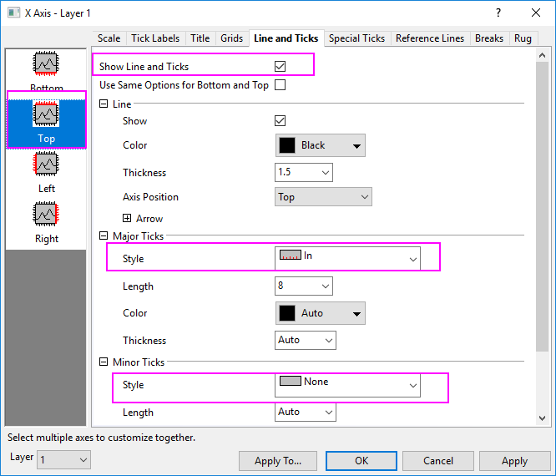Select the Bottom axis icon
Image resolution: width=556 pixels, height=476 pixels.
click(46, 64)
